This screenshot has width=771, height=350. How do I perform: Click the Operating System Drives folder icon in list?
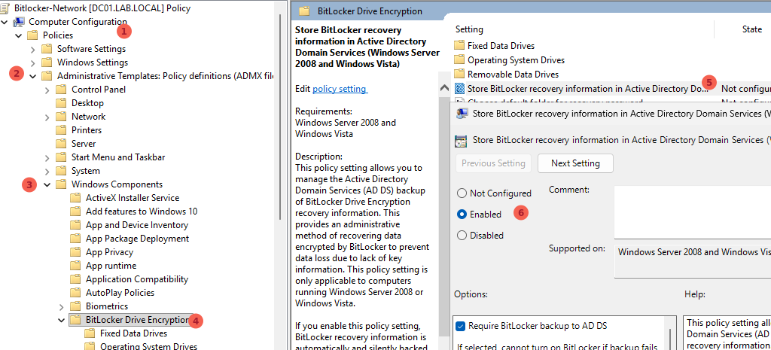point(460,60)
